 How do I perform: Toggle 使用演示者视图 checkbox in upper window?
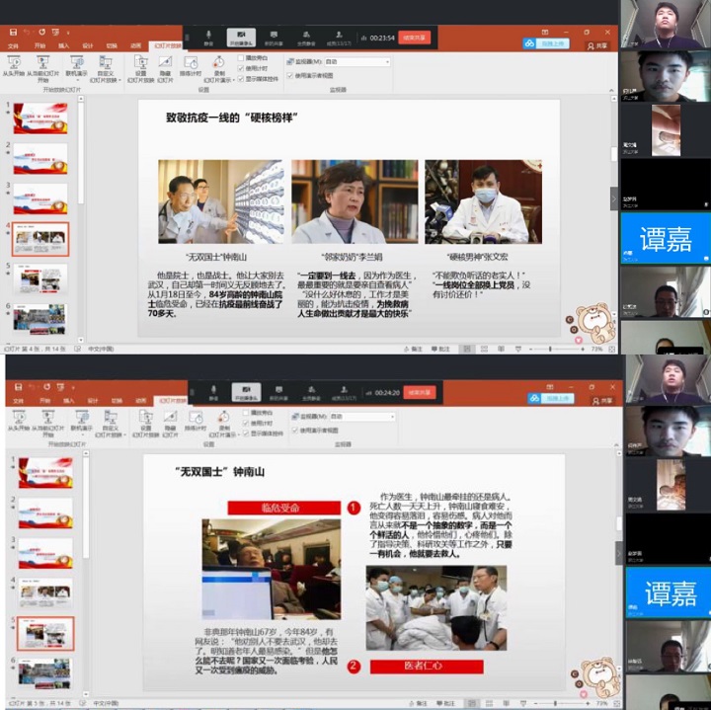(x=294, y=73)
